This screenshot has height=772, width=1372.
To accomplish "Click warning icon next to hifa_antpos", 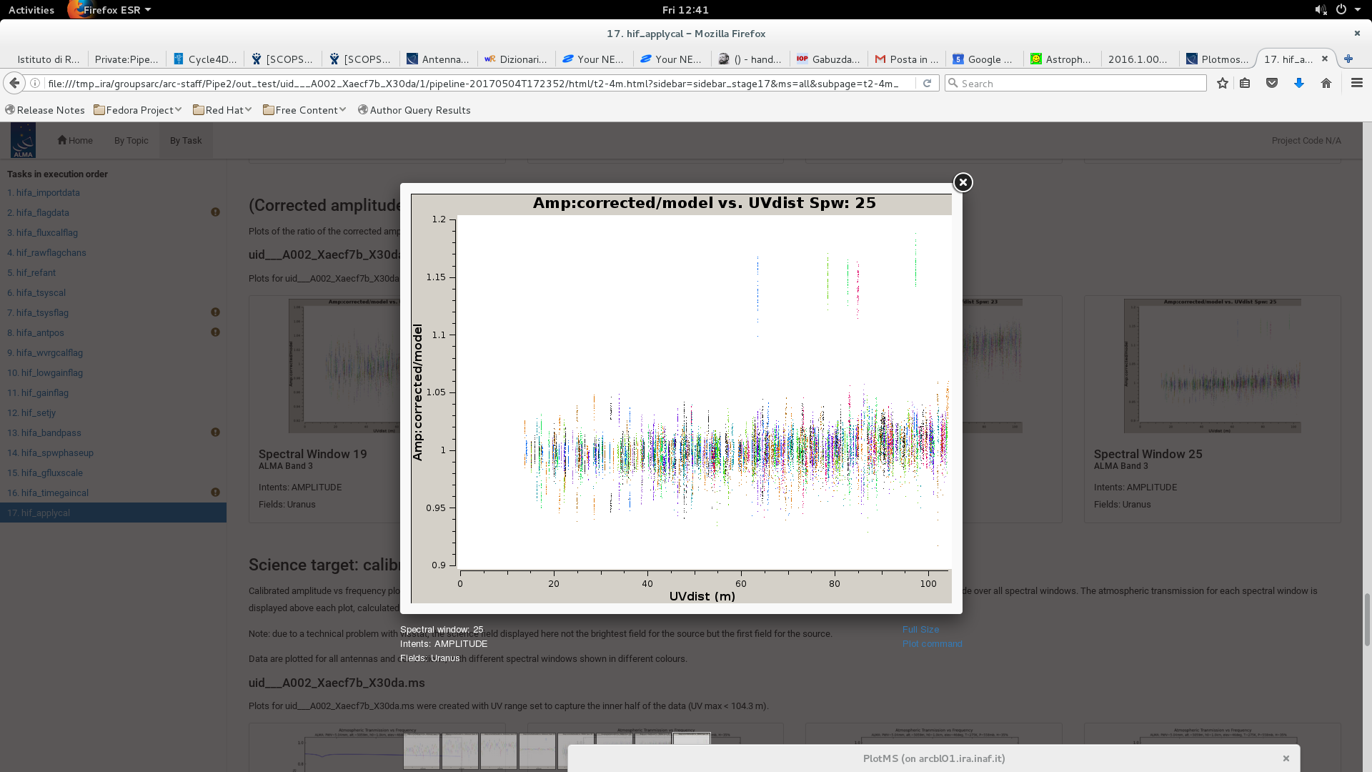I will tap(215, 332).
